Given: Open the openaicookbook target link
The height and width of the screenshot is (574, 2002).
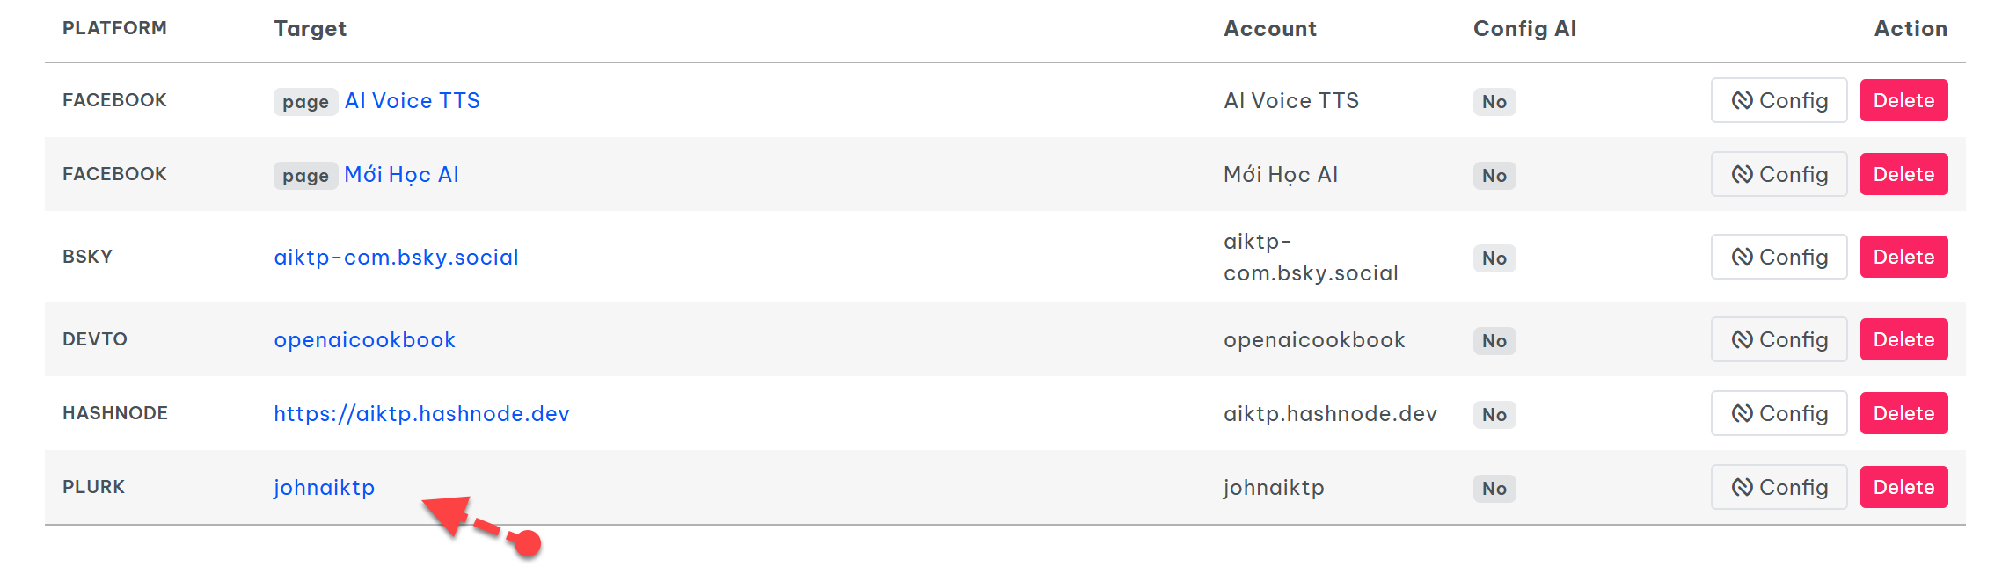Looking at the screenshot, I should point(364,340).
